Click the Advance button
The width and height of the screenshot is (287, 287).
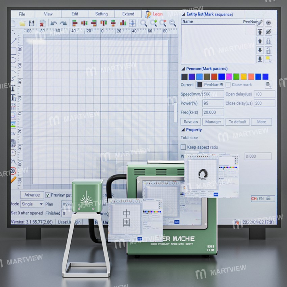(32, 195)
